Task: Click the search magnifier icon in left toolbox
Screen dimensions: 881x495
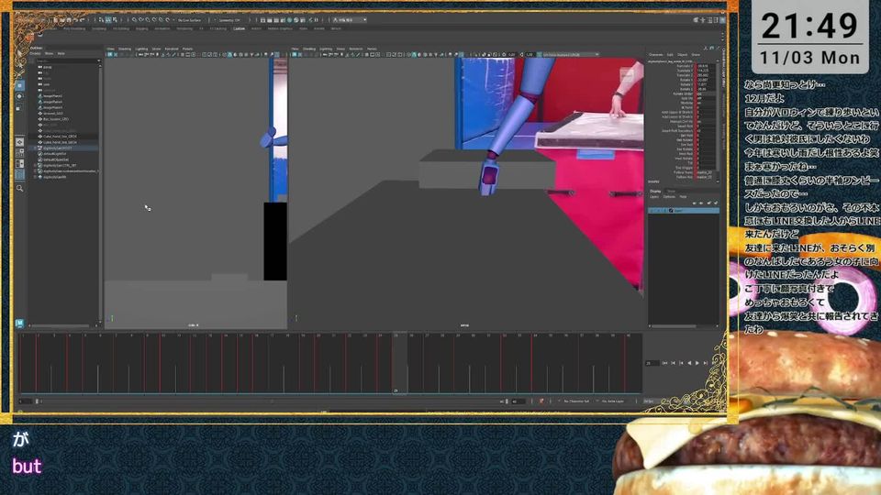Action: point(19,188)
